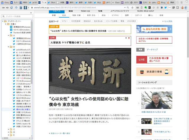
Task: Open the お住まいの地域の避難・災害情報 link
Action: [x=154, y=40]
